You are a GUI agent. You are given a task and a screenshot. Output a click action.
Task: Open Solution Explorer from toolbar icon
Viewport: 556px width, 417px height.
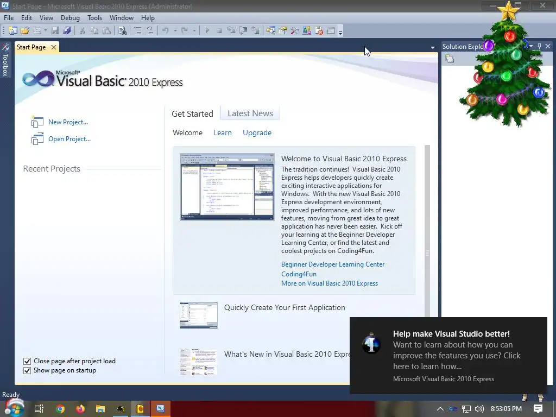(271, 31)
